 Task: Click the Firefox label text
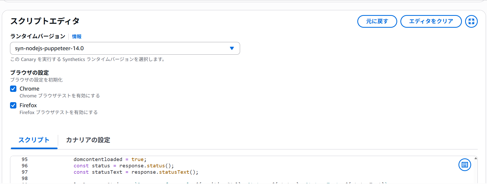(x=28, y=105)
